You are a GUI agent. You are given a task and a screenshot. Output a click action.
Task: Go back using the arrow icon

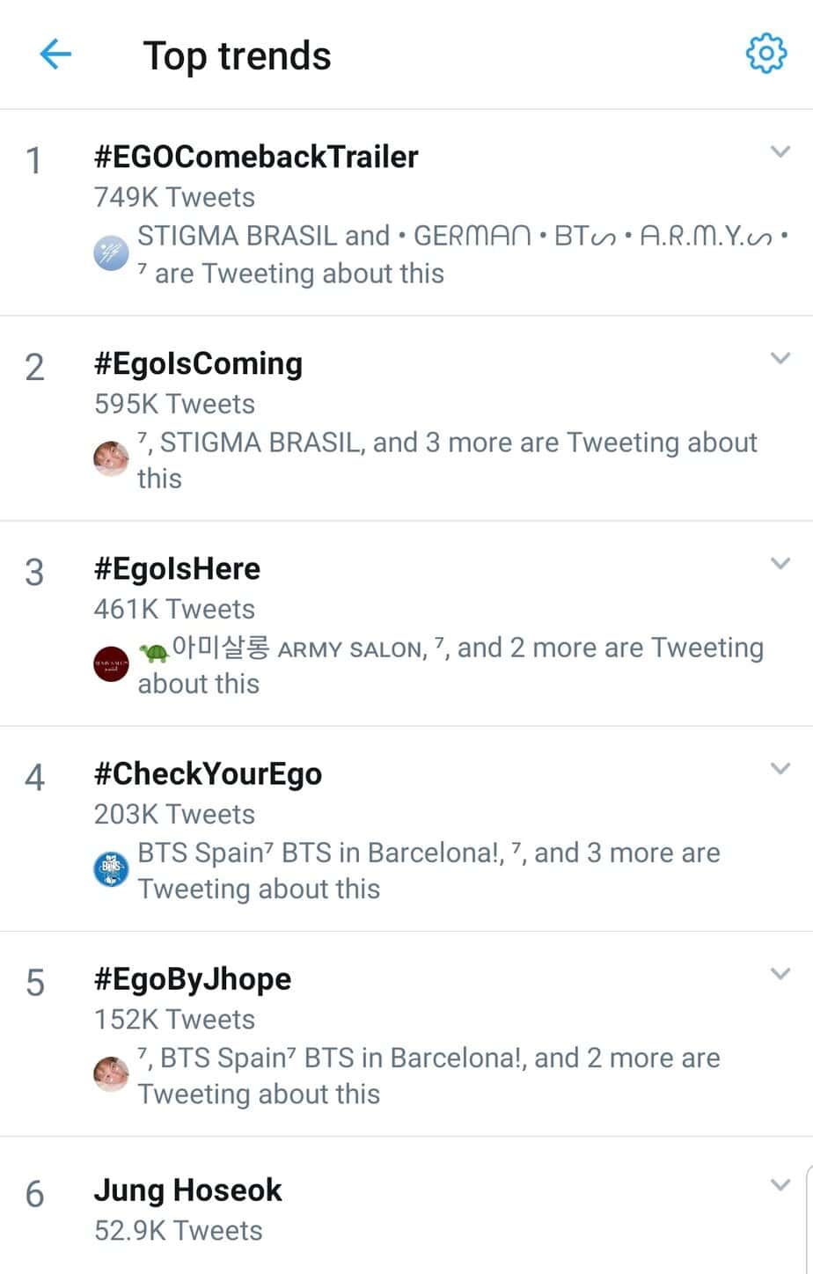click(x=55, y=55)
